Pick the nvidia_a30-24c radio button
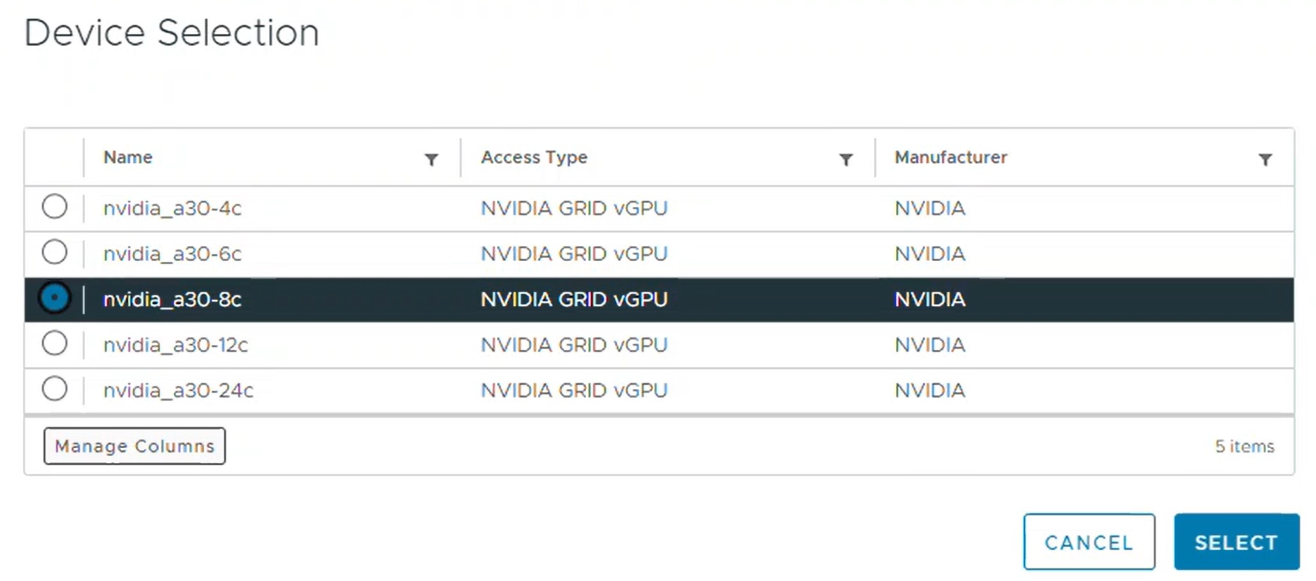 pos(54,389)
